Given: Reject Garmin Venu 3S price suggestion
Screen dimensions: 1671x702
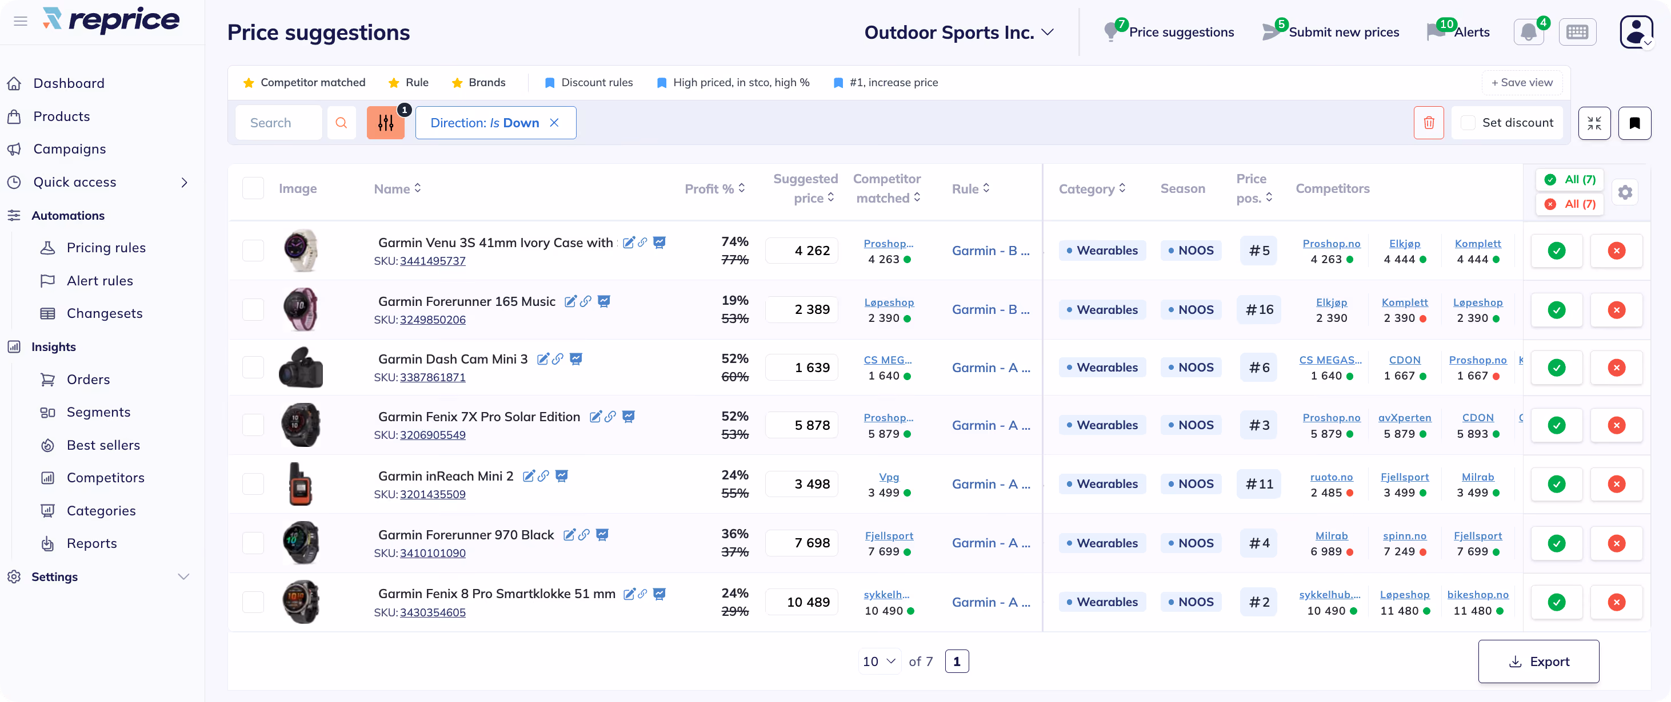Looking at the screenshot, I should point(1616,251).
